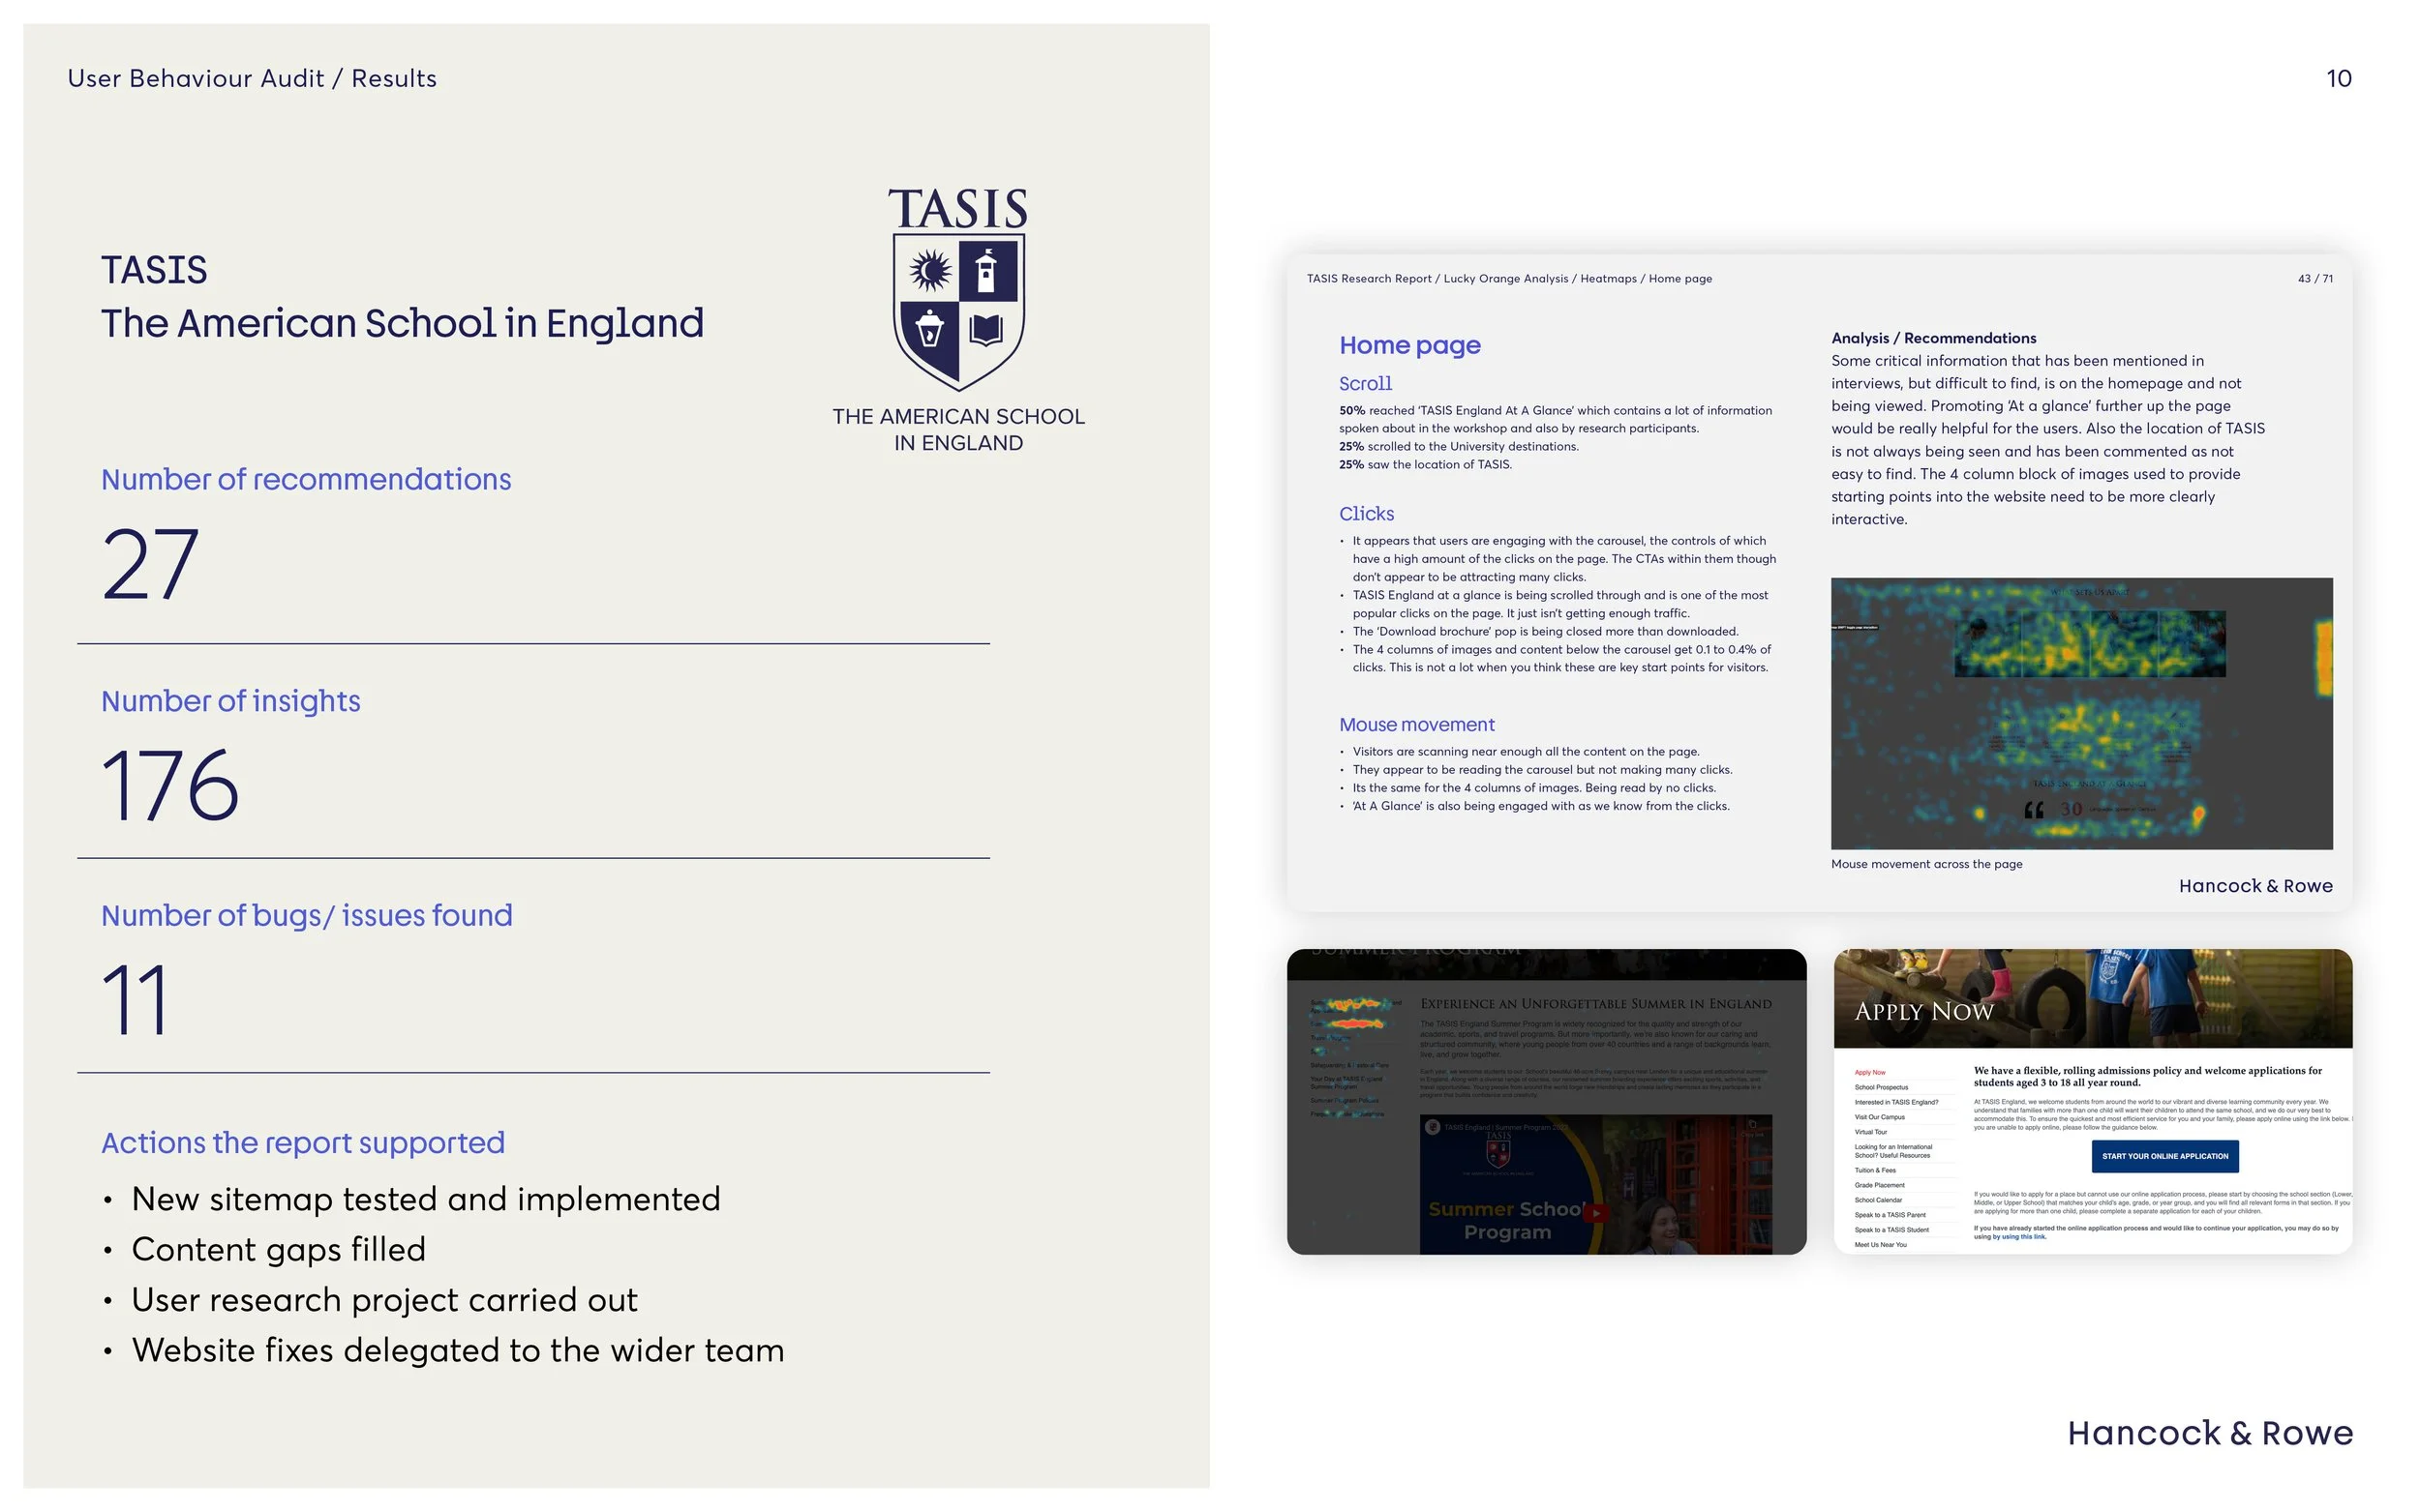Image resolution: width=2420 pixels, height=1512 pixels.
Task: Select the 'Number of recommendations' heading
Action: (306, 480)
